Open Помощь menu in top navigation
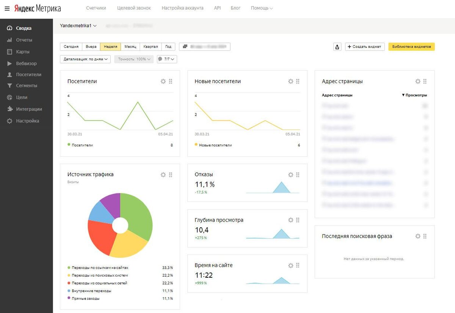The height and width of the screenshot is (313, 455). click(262, 8)
